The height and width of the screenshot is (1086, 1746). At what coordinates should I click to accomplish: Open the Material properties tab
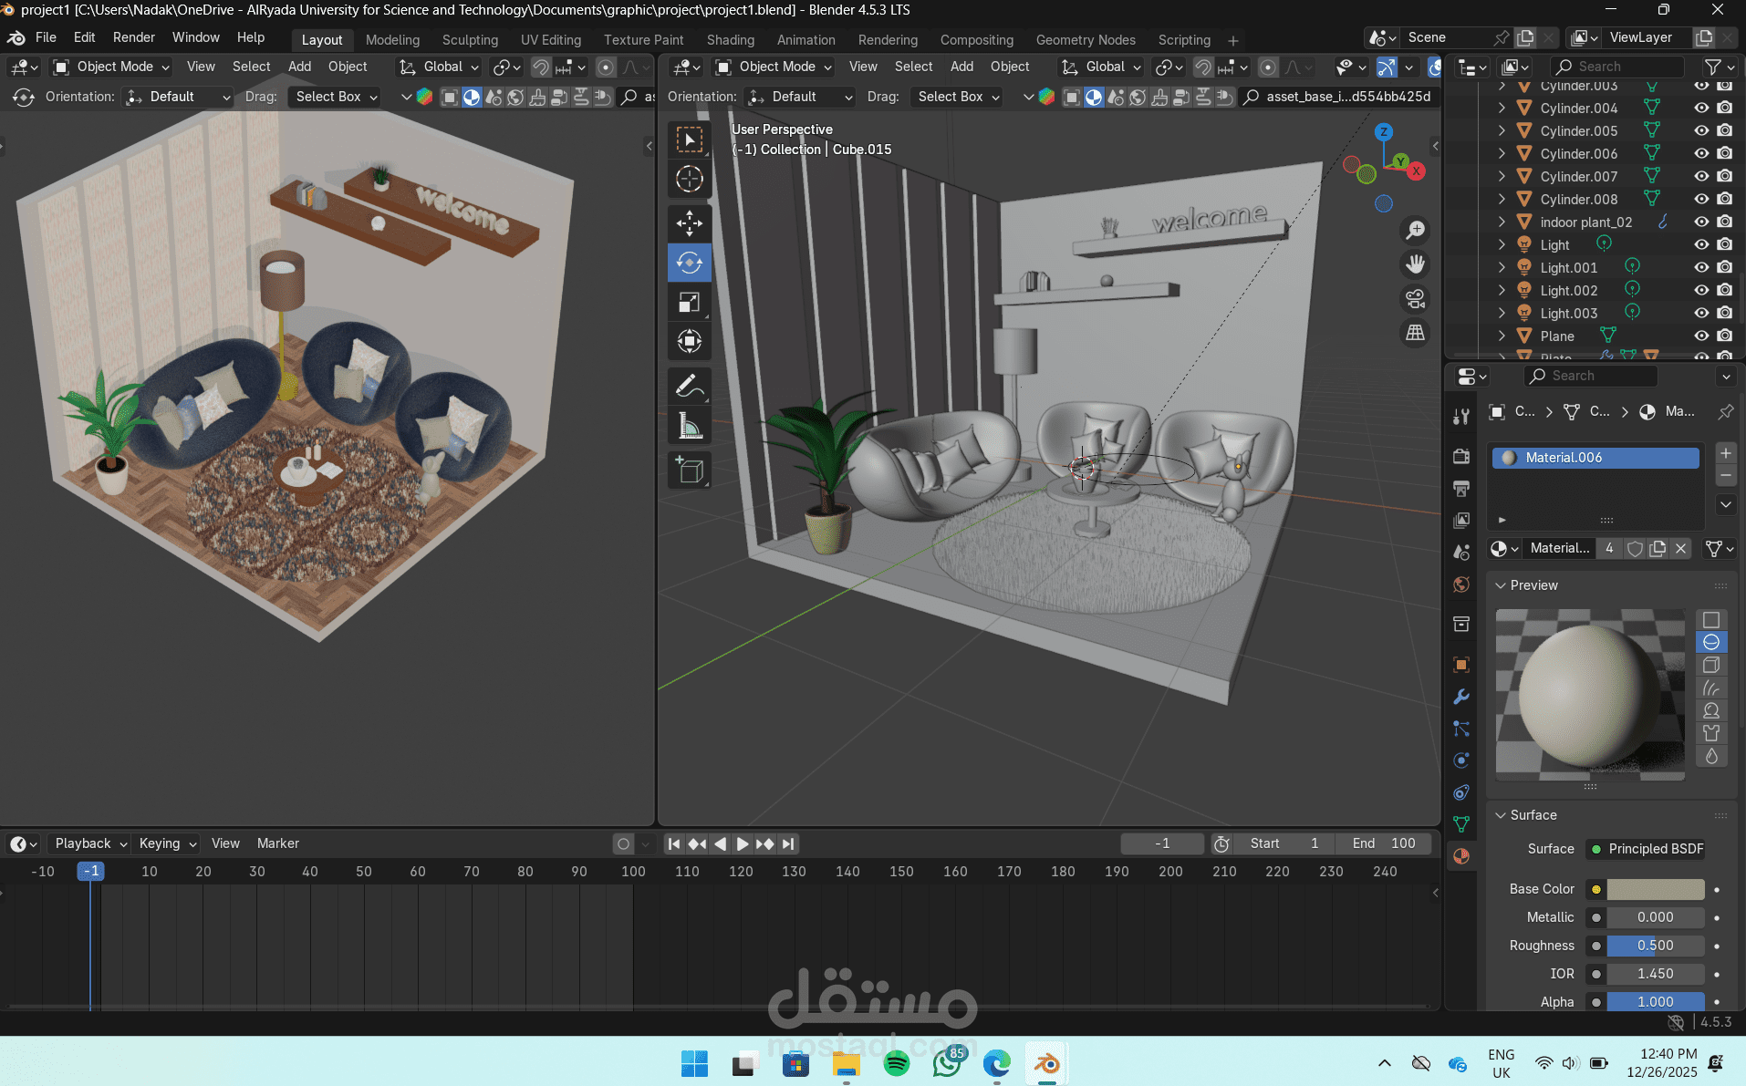tap(1461, 856)
